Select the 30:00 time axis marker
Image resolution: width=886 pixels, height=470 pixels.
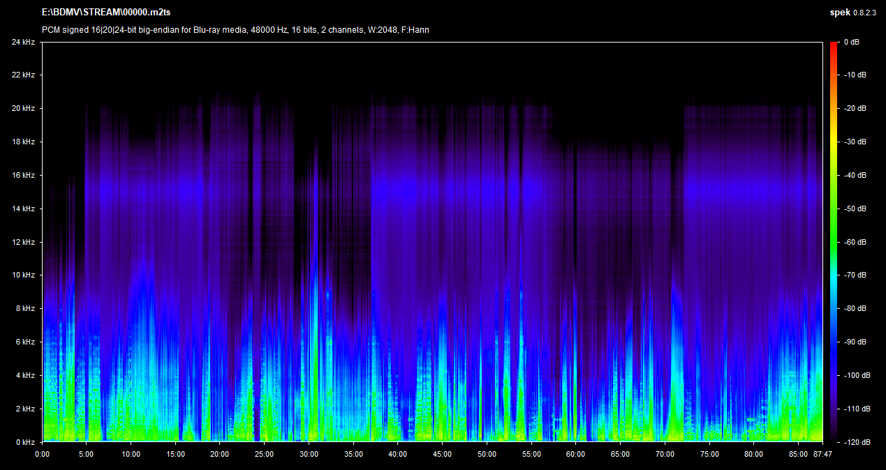(309, 454)
